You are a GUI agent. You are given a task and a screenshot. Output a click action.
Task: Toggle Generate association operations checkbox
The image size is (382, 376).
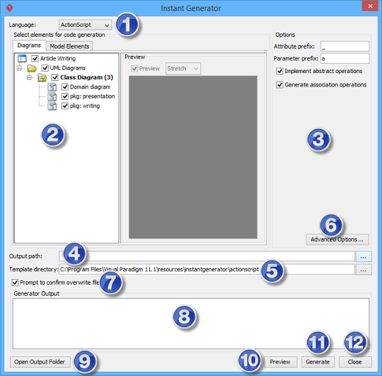click(279, 85)
